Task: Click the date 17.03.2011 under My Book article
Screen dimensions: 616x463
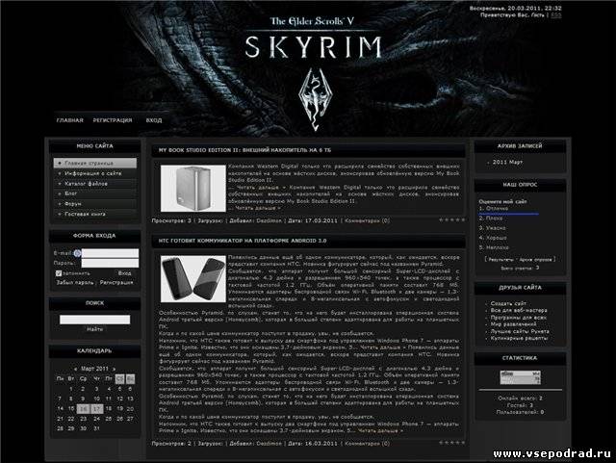Action: (321, 220)
